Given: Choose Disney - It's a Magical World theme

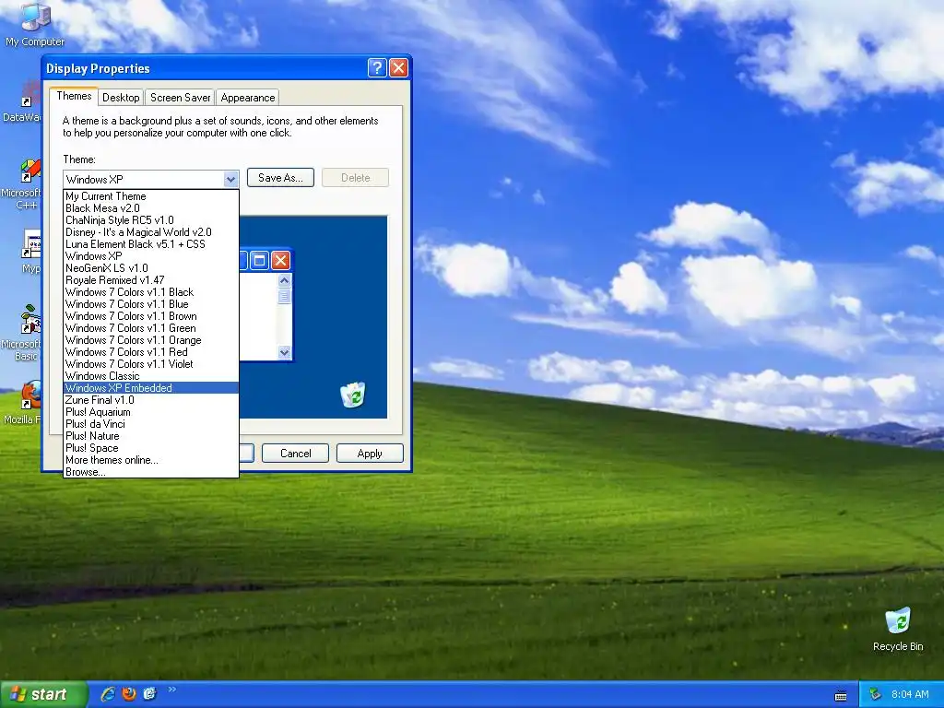Looking at the screenshot, I should [x=151, y=232].
